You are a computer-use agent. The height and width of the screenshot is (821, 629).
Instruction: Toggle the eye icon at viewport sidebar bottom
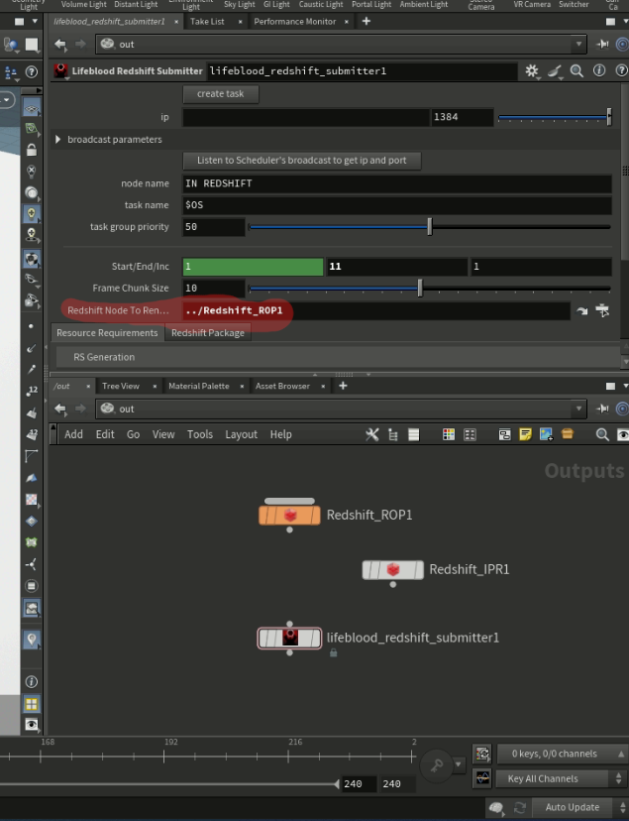click(32, 725)
